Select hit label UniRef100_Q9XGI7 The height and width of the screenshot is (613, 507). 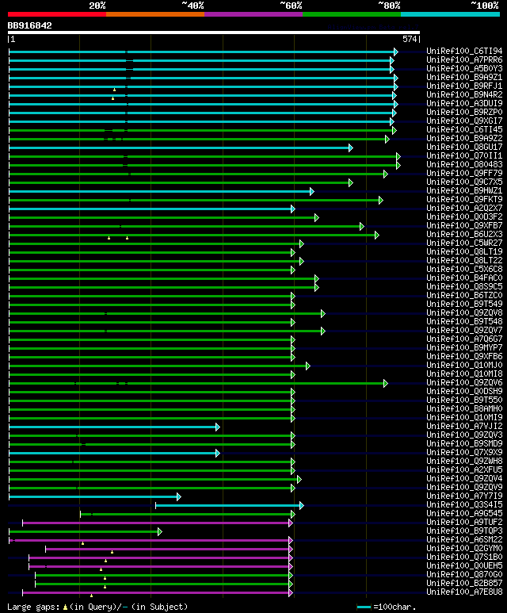pos(464,121)
